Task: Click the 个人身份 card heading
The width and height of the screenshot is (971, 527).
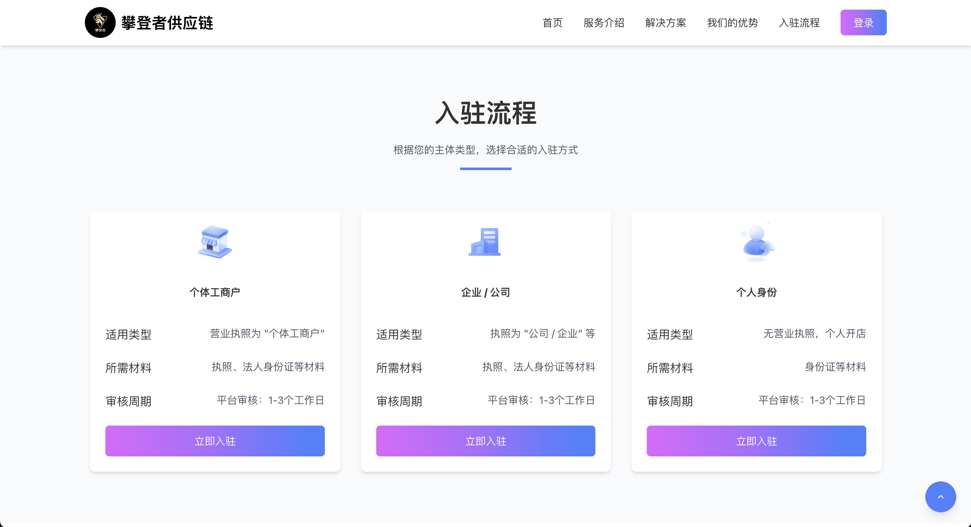Action: pyautogui.click(x=756, y=292)
